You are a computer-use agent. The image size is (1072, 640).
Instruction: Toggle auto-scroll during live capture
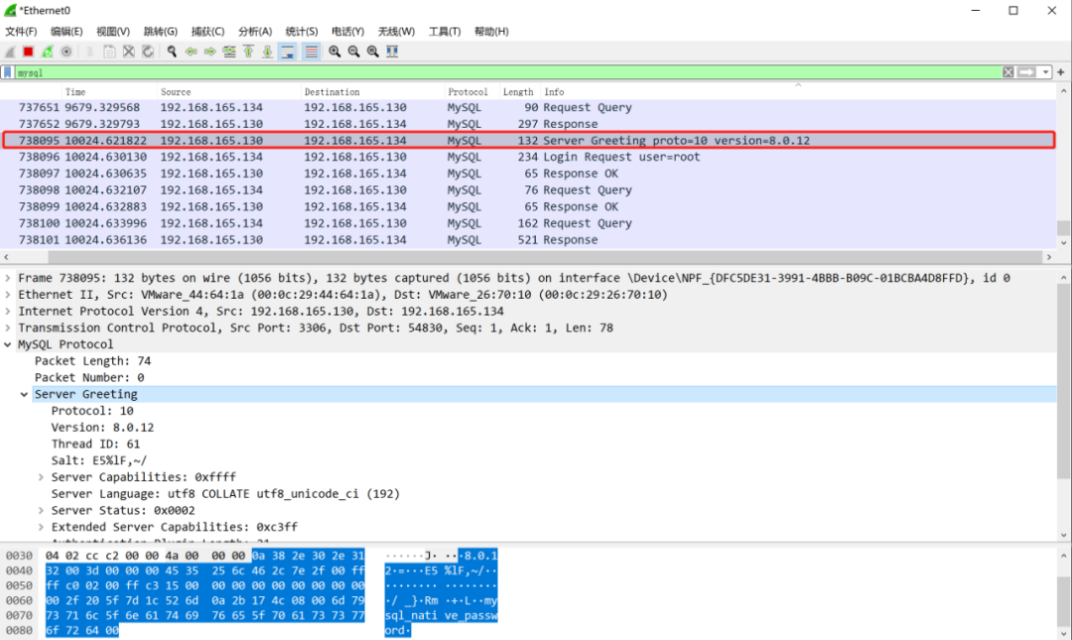pos(288,52)
